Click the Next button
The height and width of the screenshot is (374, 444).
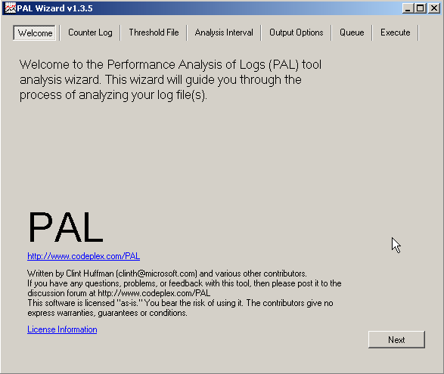click(396, 339)
